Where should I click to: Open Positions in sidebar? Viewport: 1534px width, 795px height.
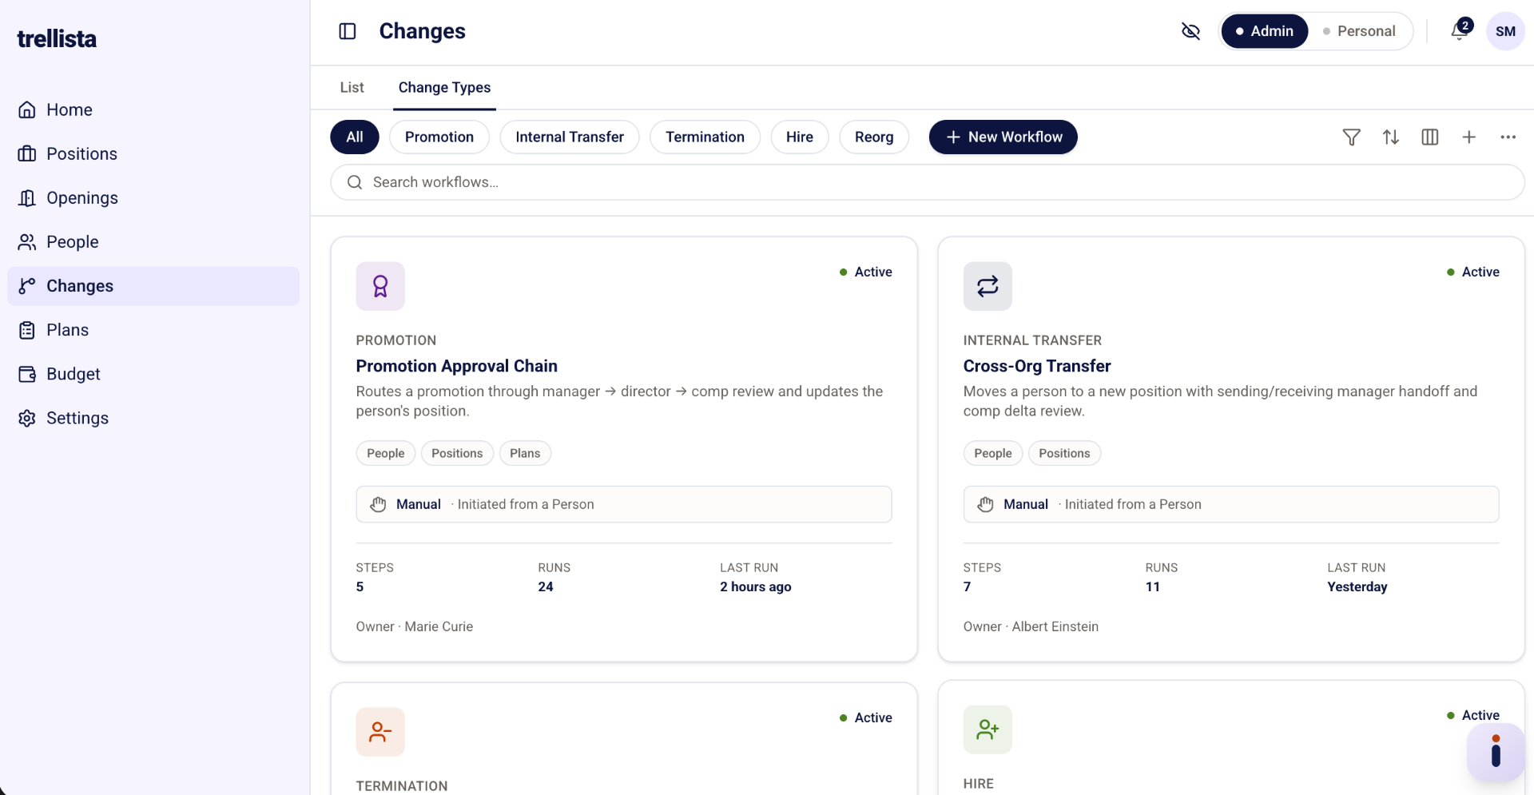[x=153, y=154]
